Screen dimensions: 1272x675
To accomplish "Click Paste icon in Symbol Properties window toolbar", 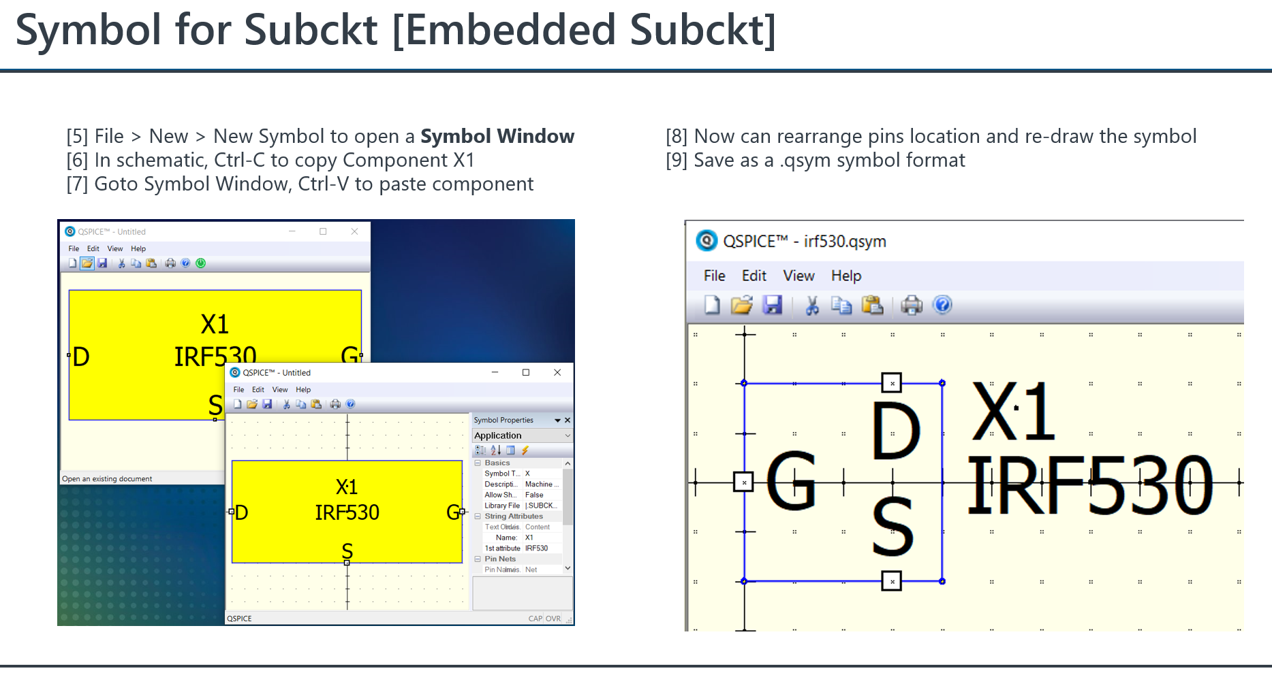I will (x=316, y=404).
